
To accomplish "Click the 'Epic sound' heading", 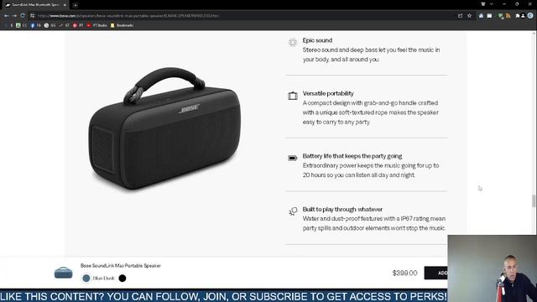I will tap(317, 40).
